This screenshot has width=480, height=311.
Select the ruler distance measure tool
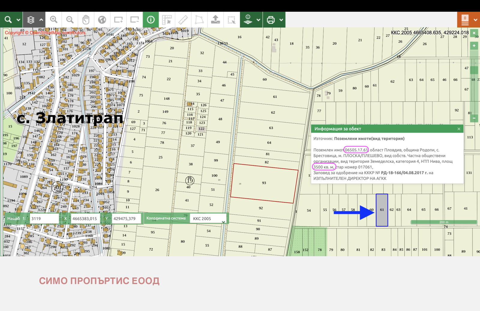[x=183, y=20]
